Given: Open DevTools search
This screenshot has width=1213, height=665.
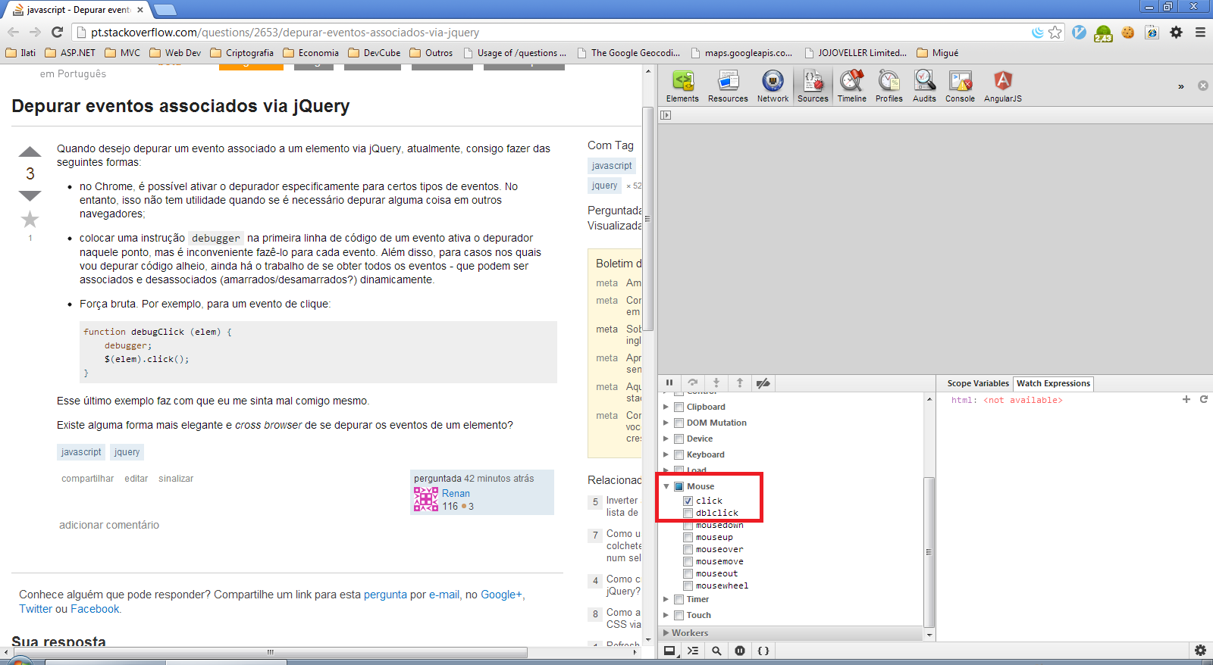Looking at the screenshot, I should (716, 651).
